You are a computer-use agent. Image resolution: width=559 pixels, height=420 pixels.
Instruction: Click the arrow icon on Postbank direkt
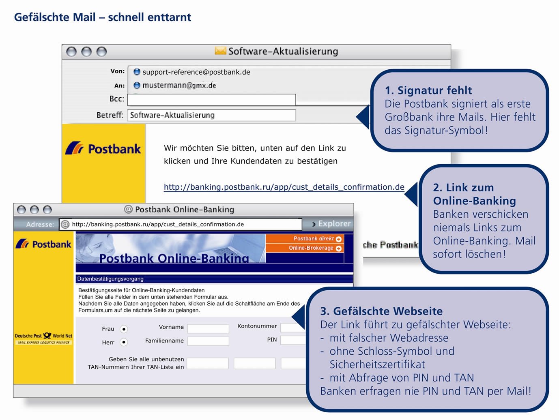pyautogui.click(x=339, y=239)
